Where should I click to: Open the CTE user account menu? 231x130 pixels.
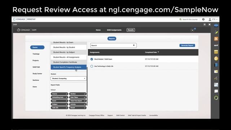click(213, 19)
